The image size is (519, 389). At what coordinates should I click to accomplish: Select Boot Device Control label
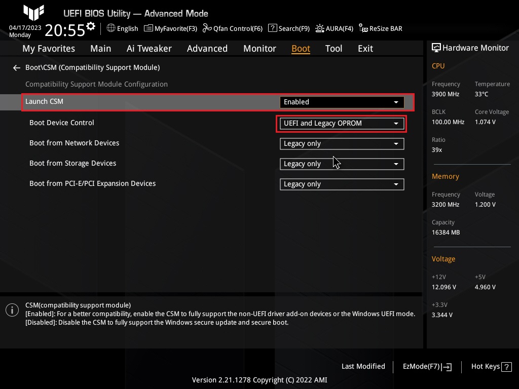61,123
